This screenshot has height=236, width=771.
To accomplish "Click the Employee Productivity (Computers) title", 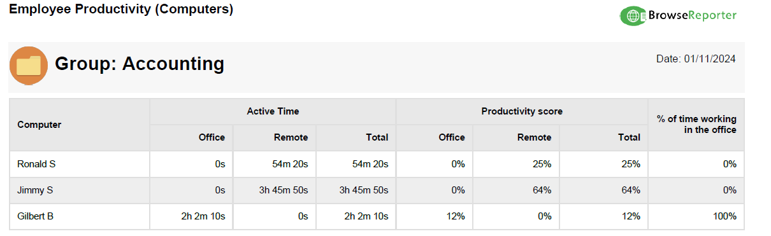I will (121, 10).
